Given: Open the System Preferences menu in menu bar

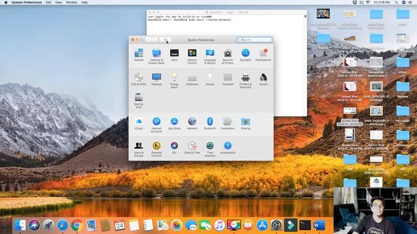Looking at the screenshot, I should click(x=27, y=3).
